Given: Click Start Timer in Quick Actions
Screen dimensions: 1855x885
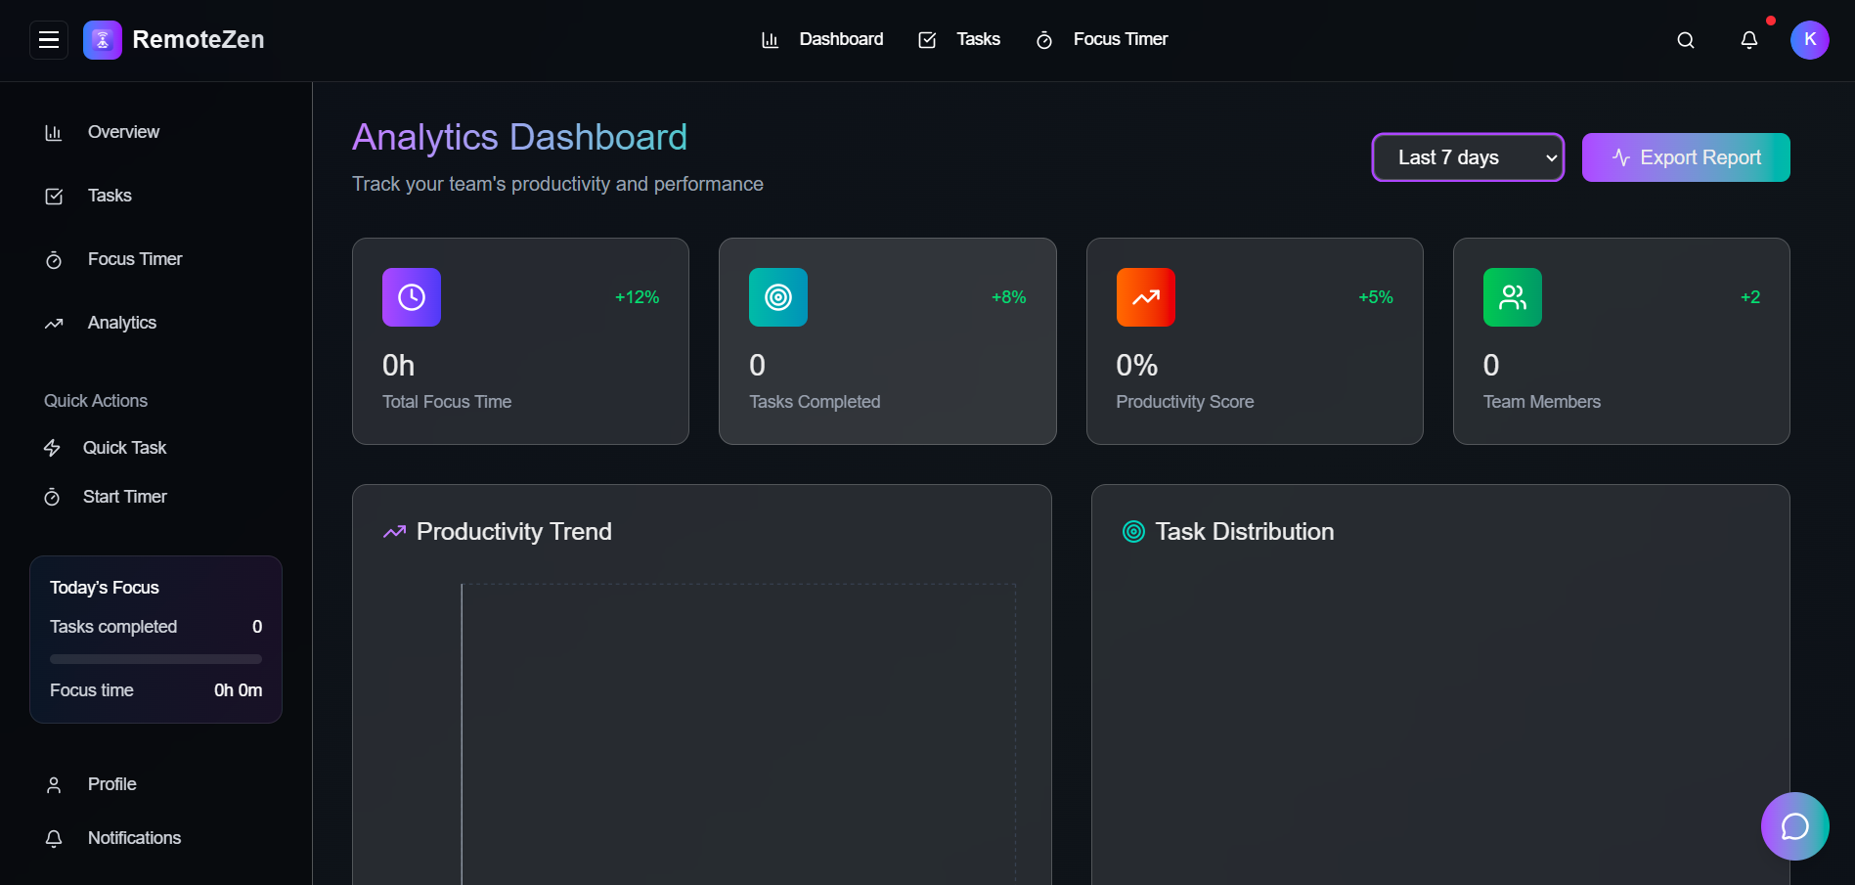Looking at the screenshot, I should [x=124, y=497].
